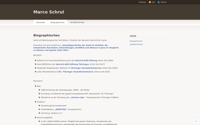
Task: Follow the Grünen Liga link
Action: coord(77,97)
